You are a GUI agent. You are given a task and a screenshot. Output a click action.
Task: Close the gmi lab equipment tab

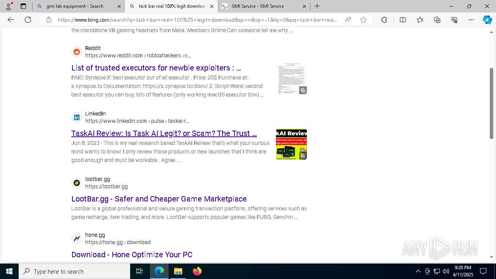[x=119, y=6]
